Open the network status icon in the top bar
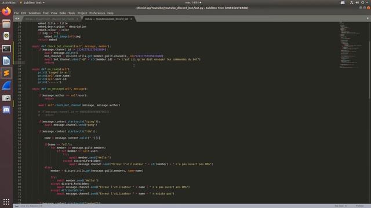Screen dimensions: 371x208 click(x=352, y=2)
